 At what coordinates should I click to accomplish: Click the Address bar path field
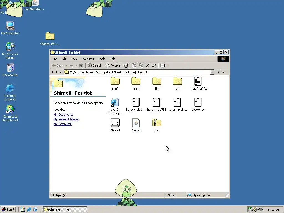pyautogui.click(x=137, y=72)
